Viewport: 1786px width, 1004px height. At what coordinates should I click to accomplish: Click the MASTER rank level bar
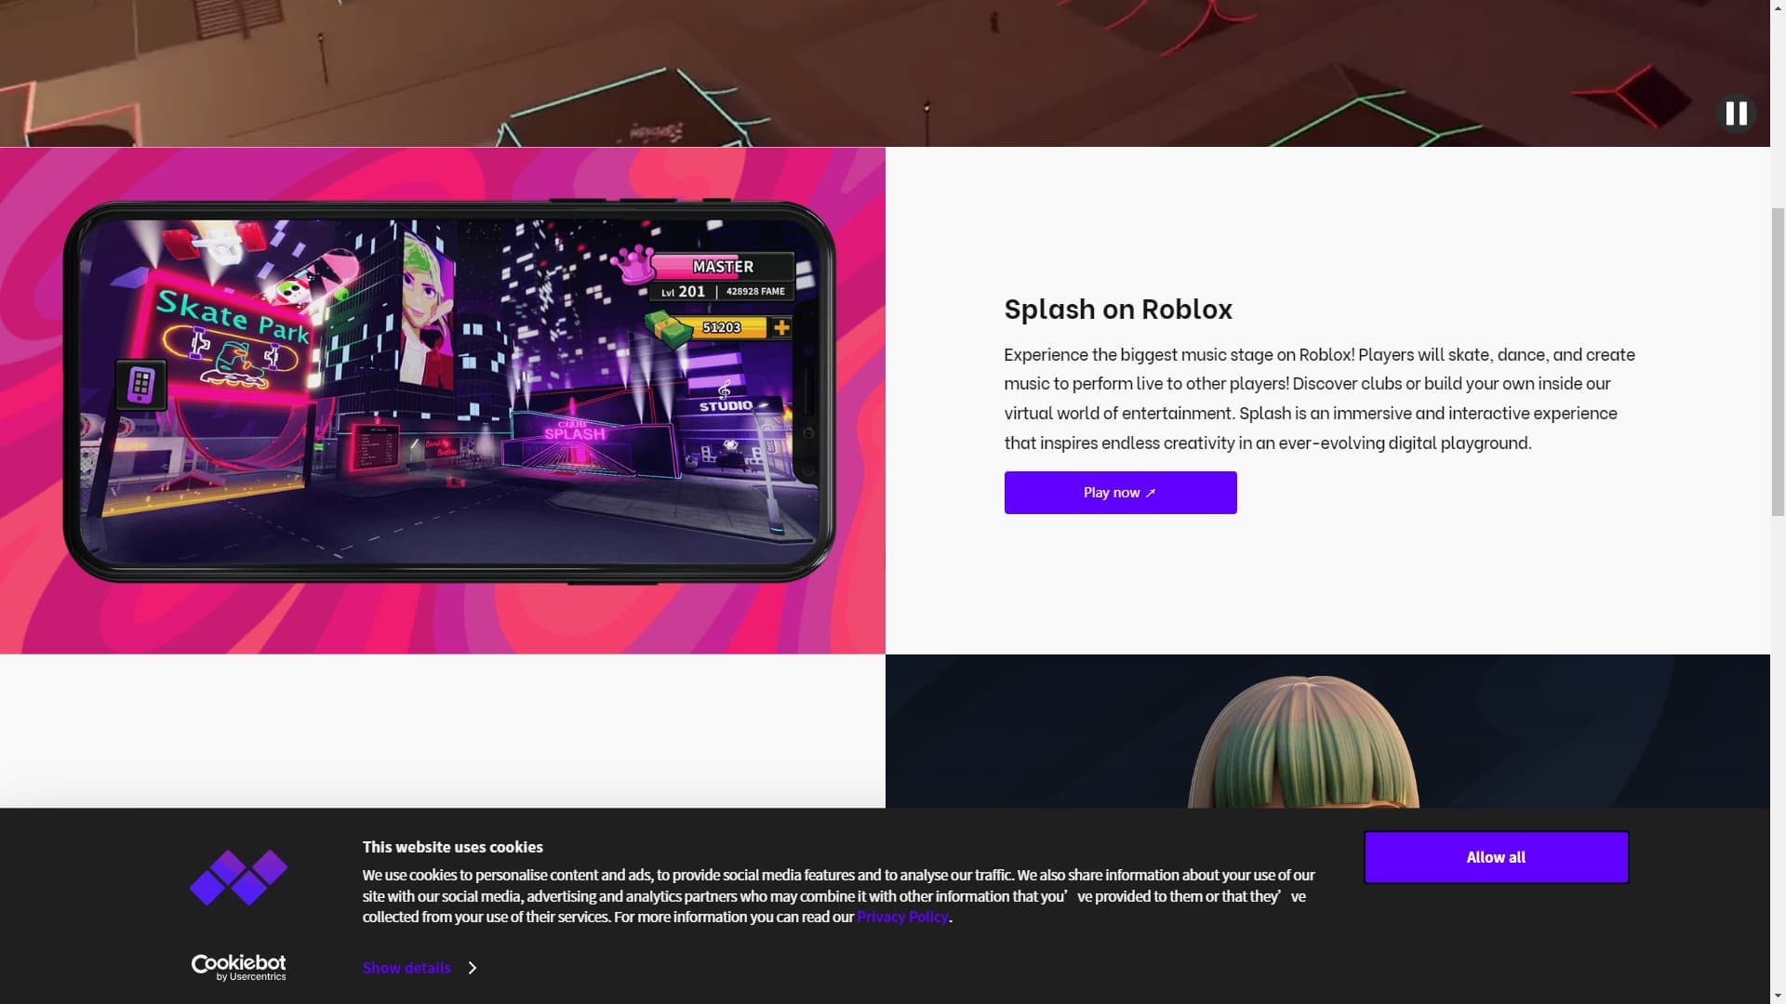coord(723,267)
